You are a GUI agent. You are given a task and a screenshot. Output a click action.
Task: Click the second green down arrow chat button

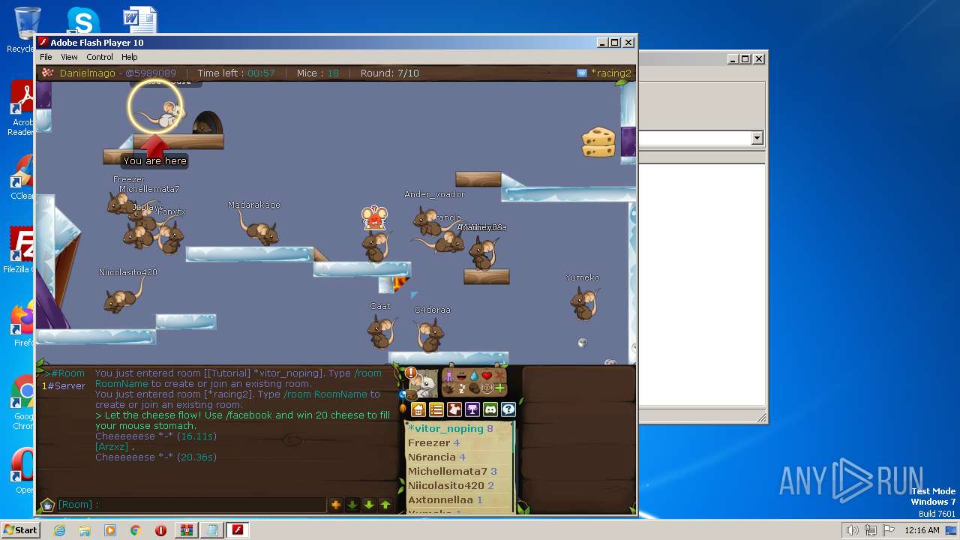click(x=368, y=505)
